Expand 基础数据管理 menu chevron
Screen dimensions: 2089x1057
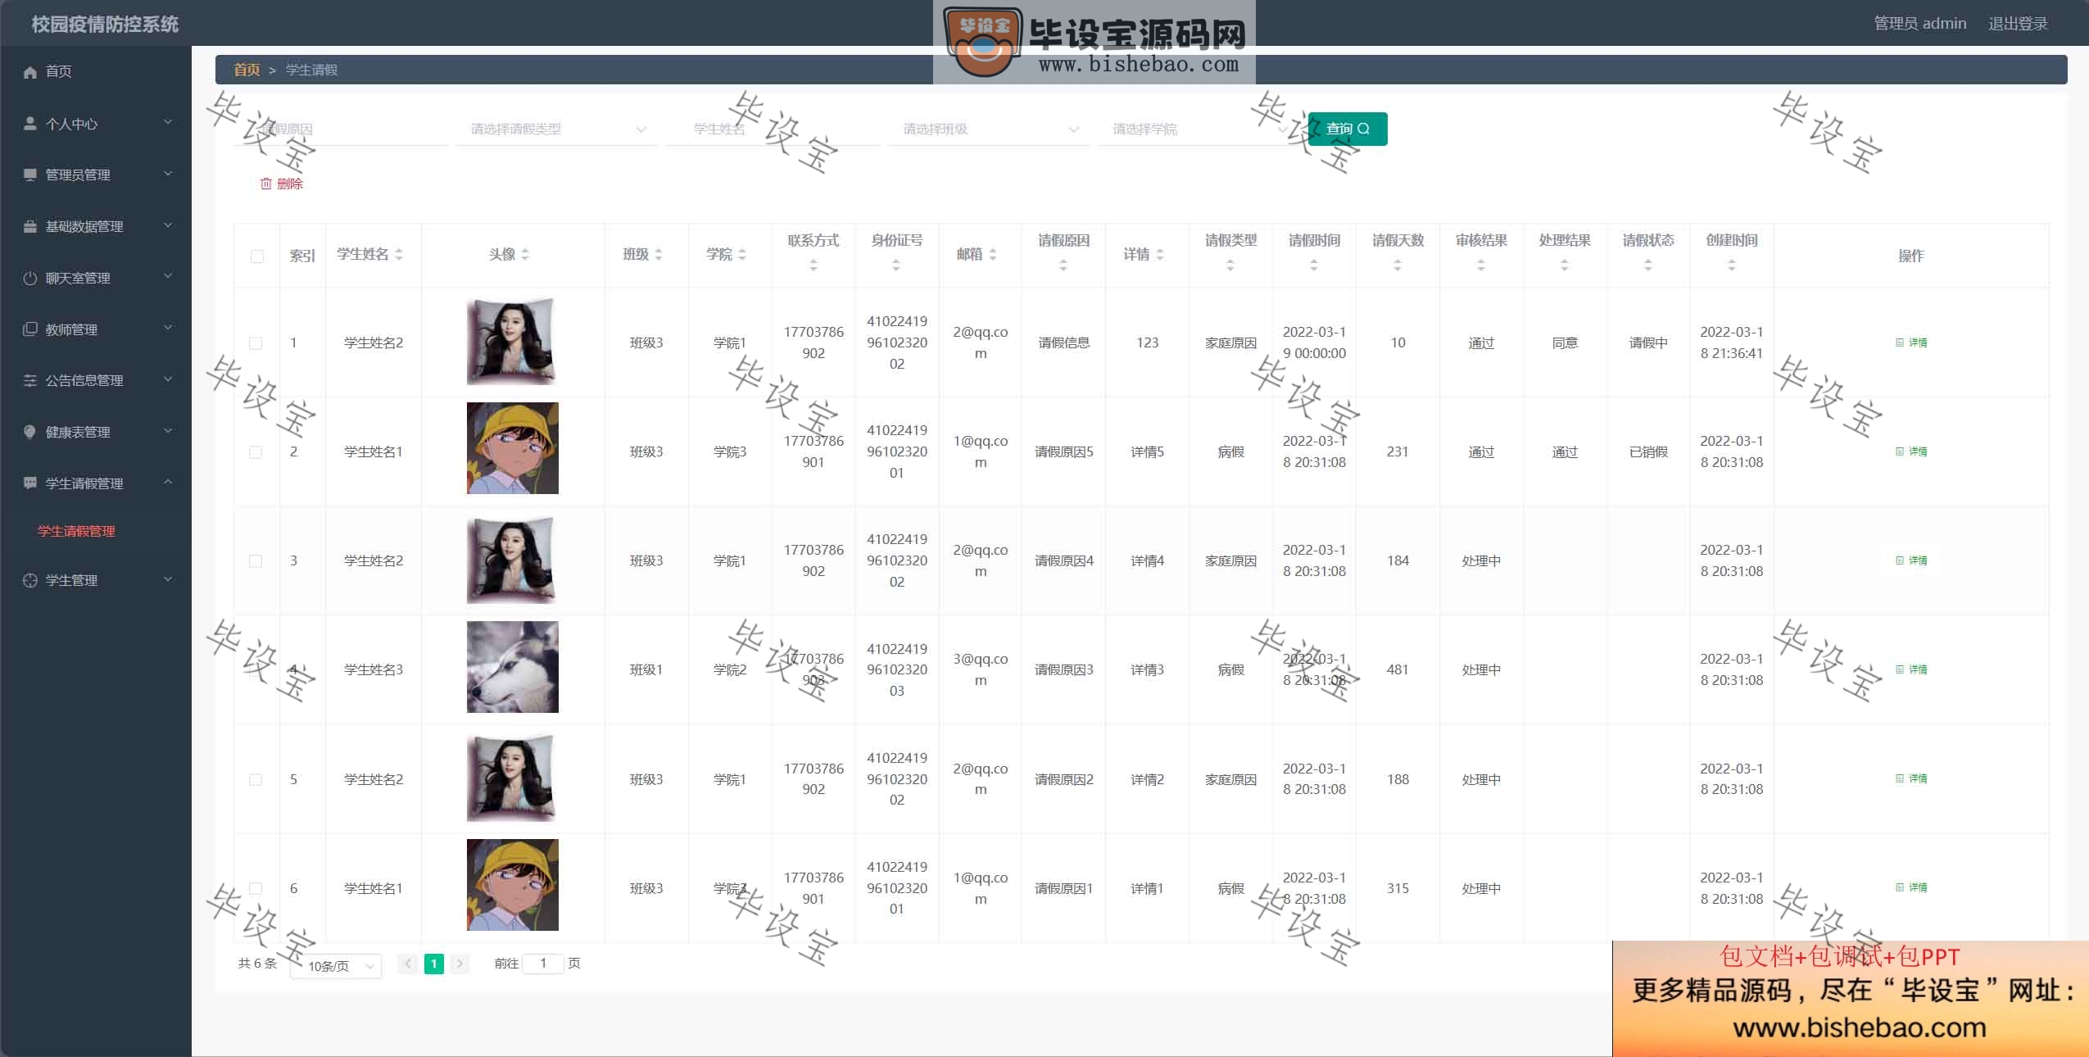(168, 225)
